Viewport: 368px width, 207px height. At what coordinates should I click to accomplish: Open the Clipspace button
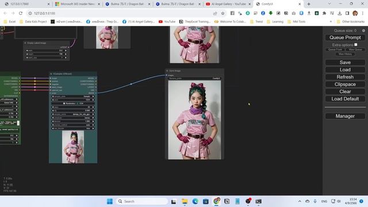pos(345,85)
